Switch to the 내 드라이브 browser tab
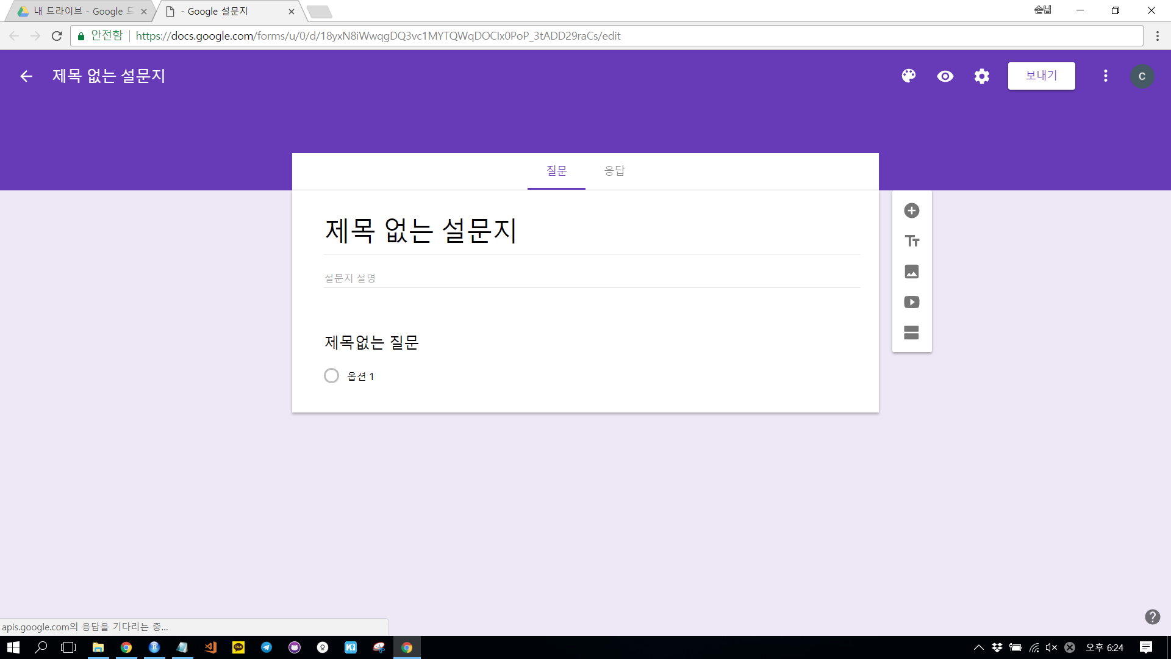1171x659 pixels. pyautogui.click(x=79, y=11)
